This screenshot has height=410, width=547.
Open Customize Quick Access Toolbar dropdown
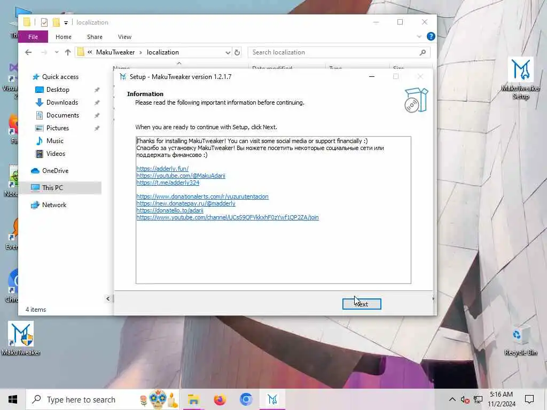coord(66,22)
